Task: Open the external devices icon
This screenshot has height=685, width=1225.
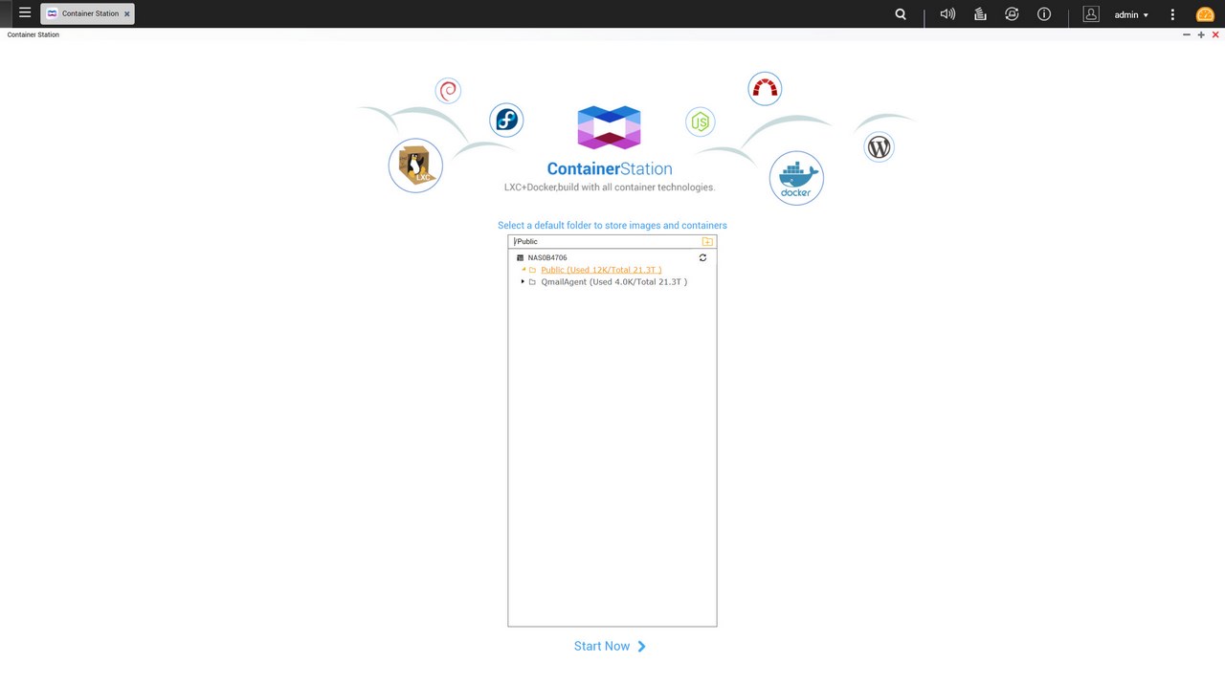Action: [1012, 14]
